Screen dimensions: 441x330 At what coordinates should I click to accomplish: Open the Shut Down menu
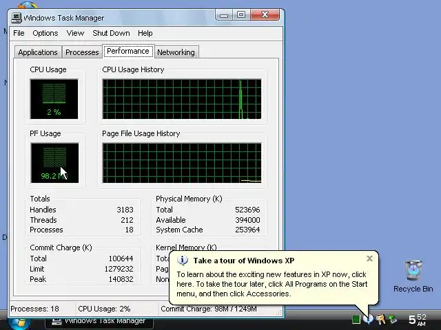[x=111, y=33]
